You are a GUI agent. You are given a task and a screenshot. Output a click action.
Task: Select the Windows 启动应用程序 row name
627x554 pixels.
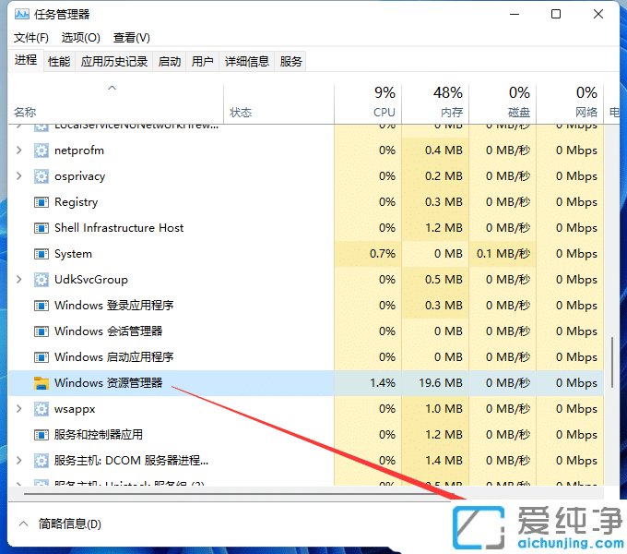click(x=114, y=357)
